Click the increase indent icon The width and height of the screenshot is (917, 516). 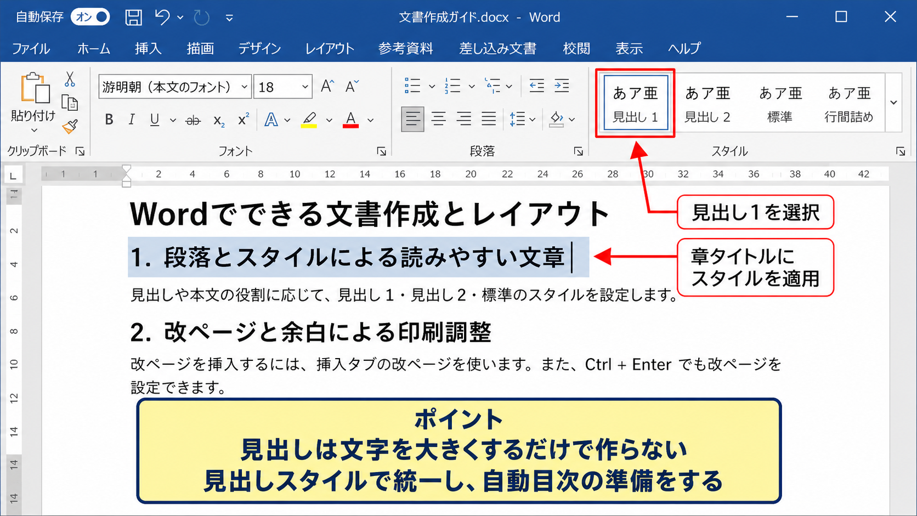(x=562, y=86)
